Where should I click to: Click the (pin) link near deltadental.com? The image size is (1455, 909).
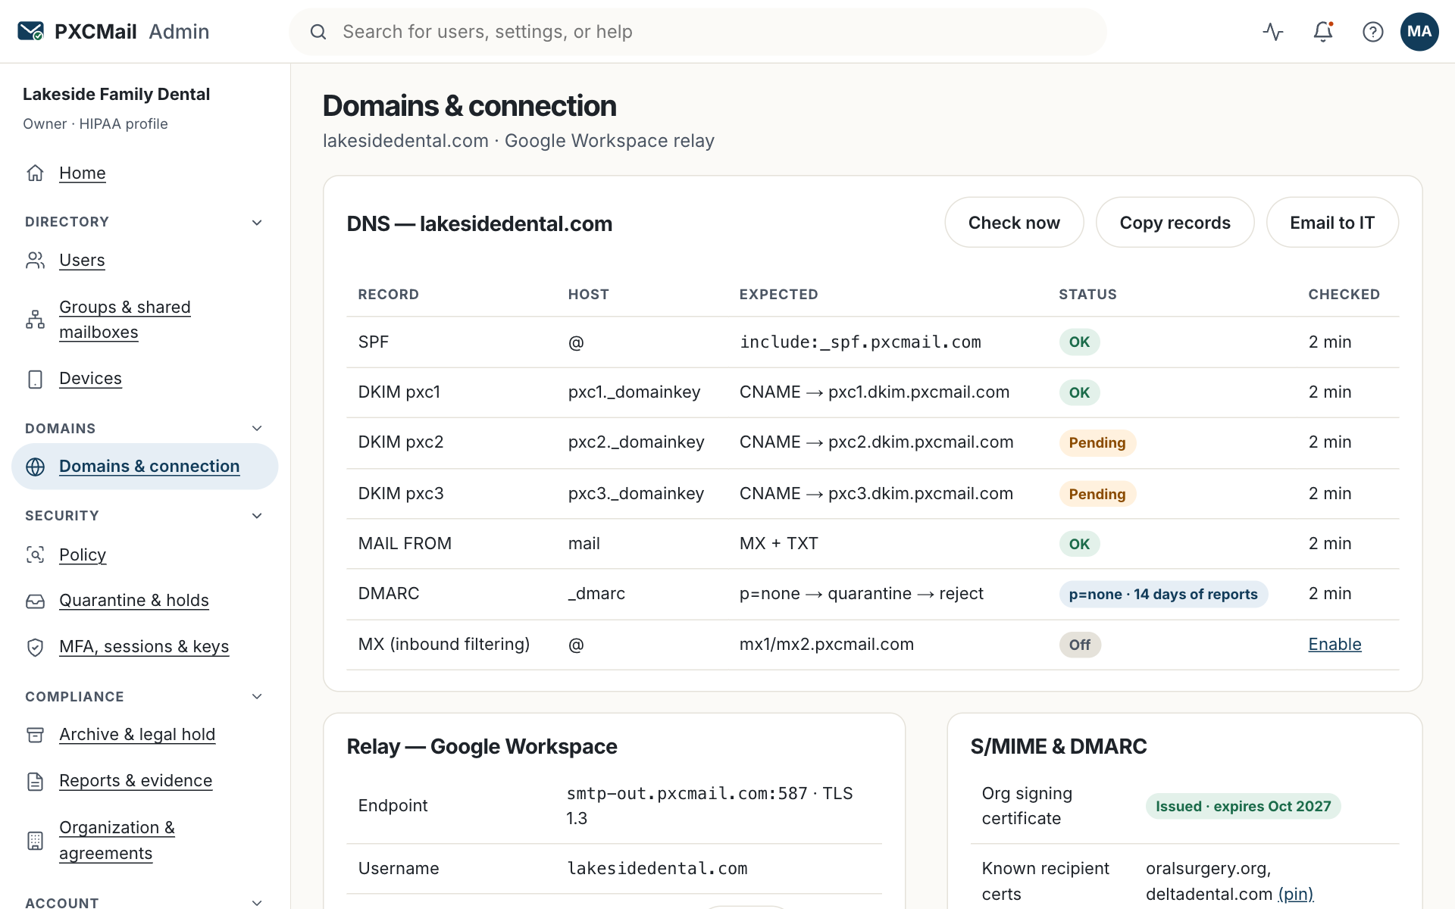click(1295, 894)
